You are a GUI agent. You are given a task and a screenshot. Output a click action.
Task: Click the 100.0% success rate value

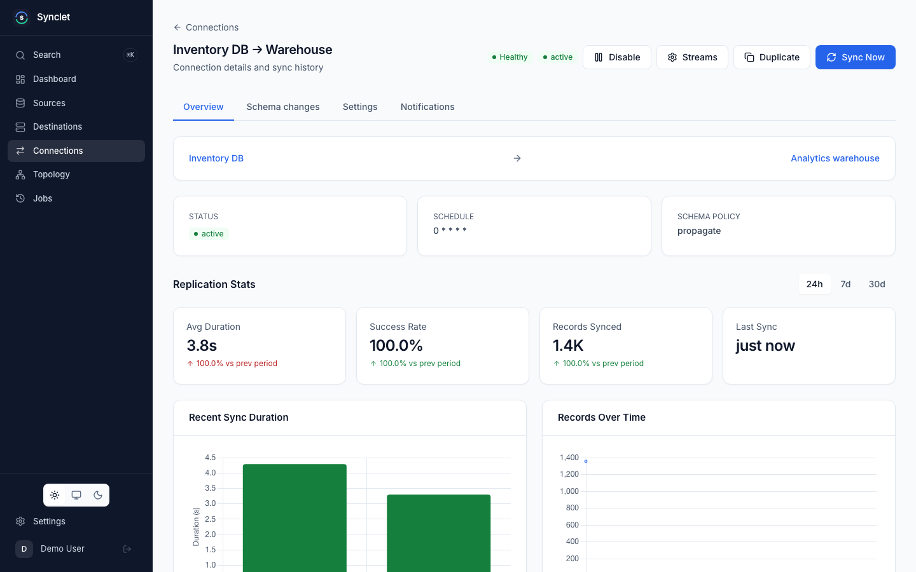[x=396, y=346]
